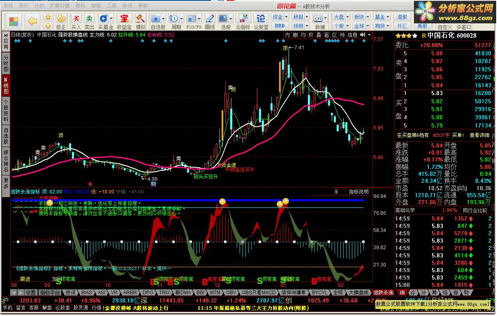Open the 收益宝 icon

[124, 21]
